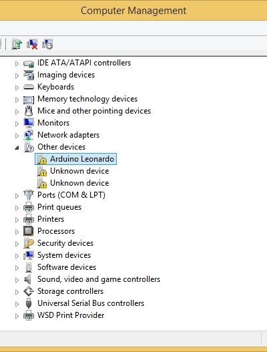Expand the Universal Serial Bus controllers node

pyautogui.click(x=17, y=304)
